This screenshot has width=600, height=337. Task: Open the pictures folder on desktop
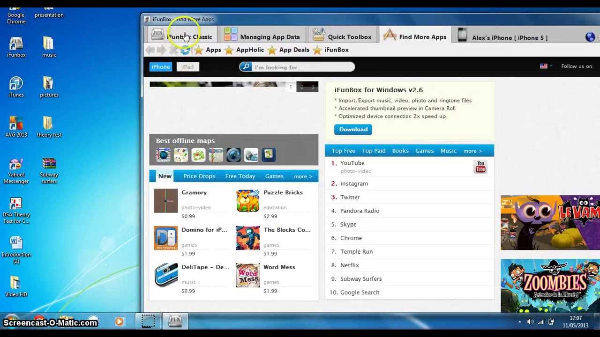49,87
